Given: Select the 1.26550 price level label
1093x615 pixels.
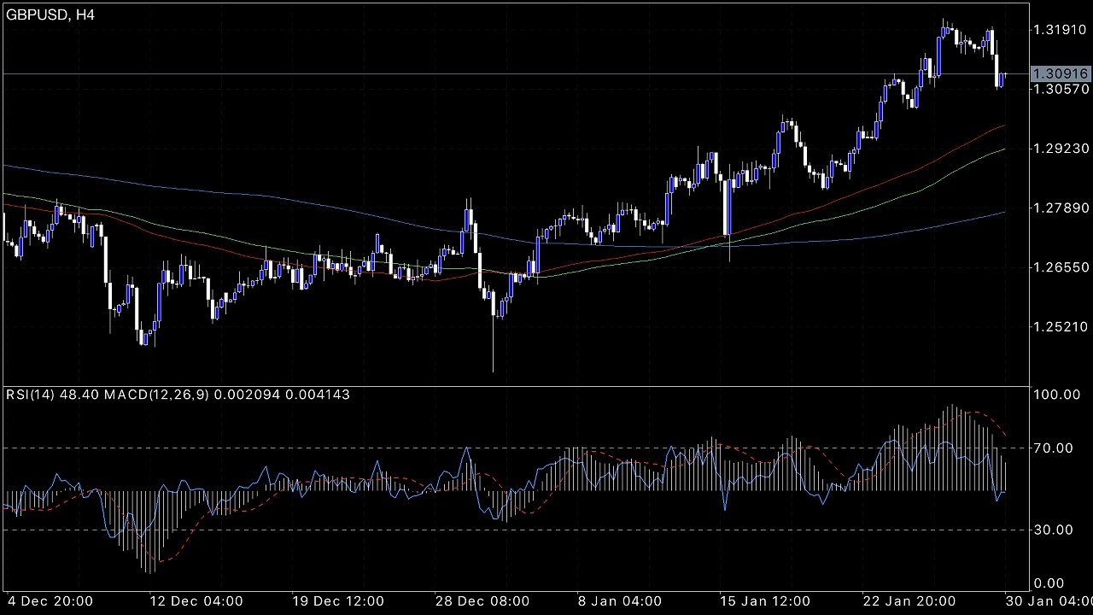Looking at the screenshot, I should [x=1061, y=267].
